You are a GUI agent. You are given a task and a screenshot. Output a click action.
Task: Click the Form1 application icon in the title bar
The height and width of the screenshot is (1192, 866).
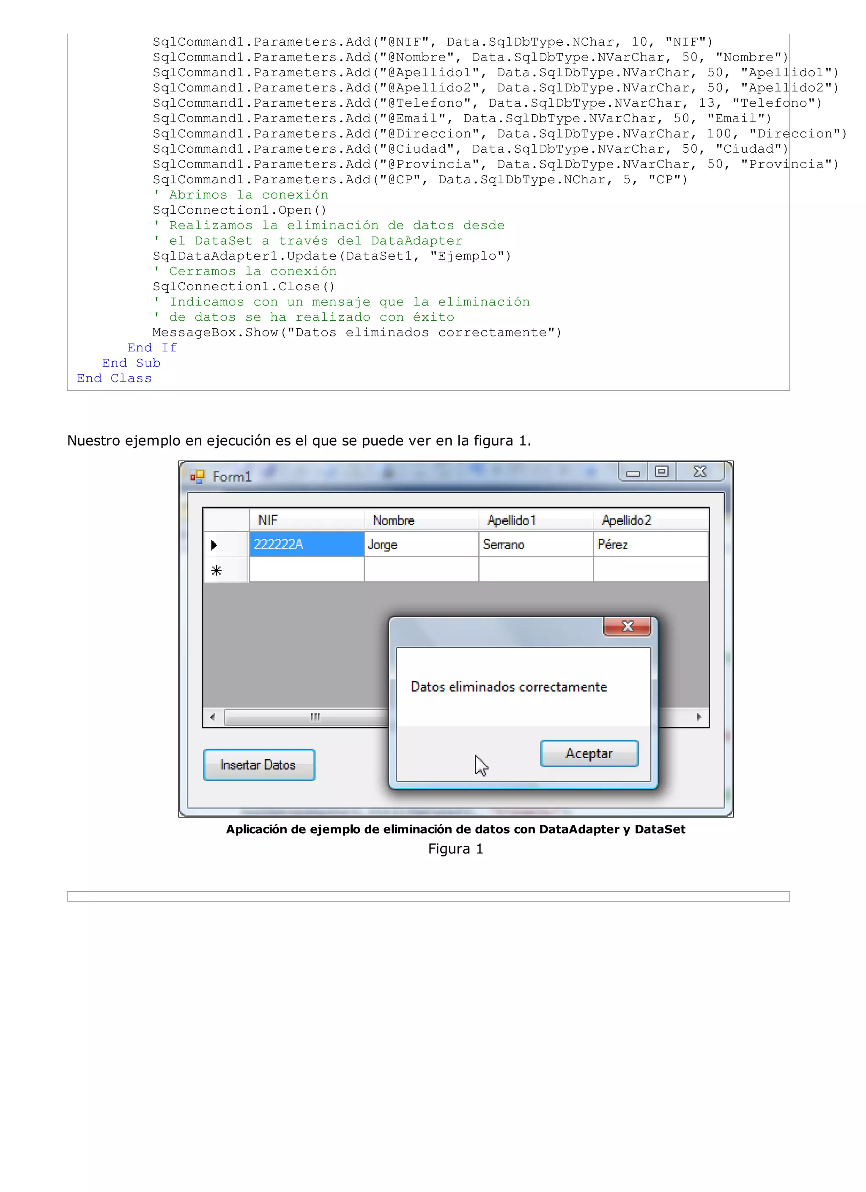pyautogui.click(x=197, y=477)
